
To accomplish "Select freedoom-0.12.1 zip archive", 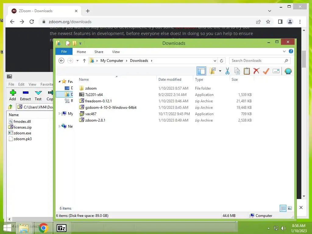I will point(98,101).
